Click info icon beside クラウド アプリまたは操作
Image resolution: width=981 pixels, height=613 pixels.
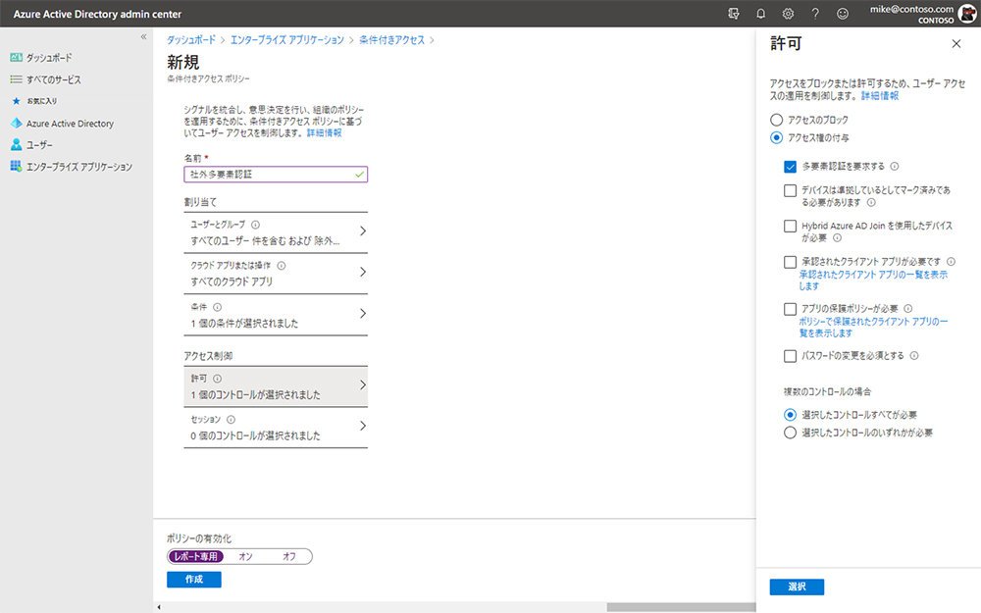coord(281,265)
